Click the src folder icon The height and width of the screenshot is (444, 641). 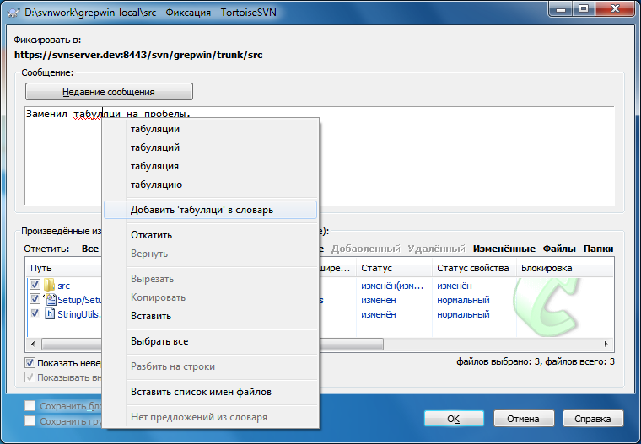tap(49, 285)
